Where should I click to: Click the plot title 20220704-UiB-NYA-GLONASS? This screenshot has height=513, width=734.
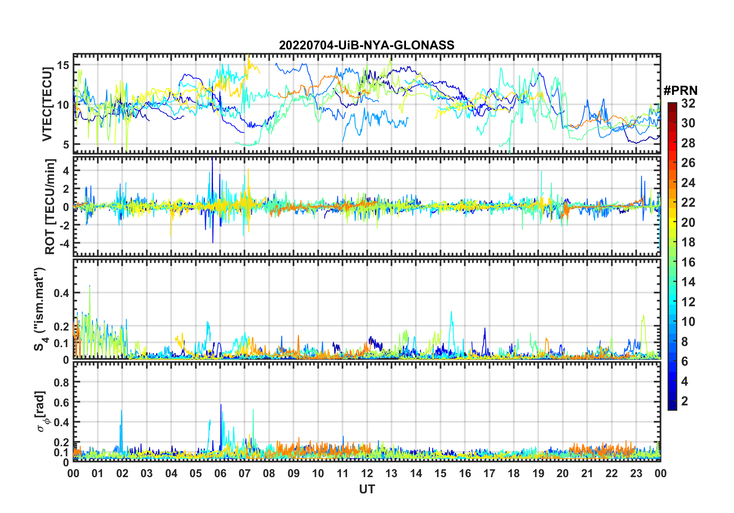(x=367, y=46)
